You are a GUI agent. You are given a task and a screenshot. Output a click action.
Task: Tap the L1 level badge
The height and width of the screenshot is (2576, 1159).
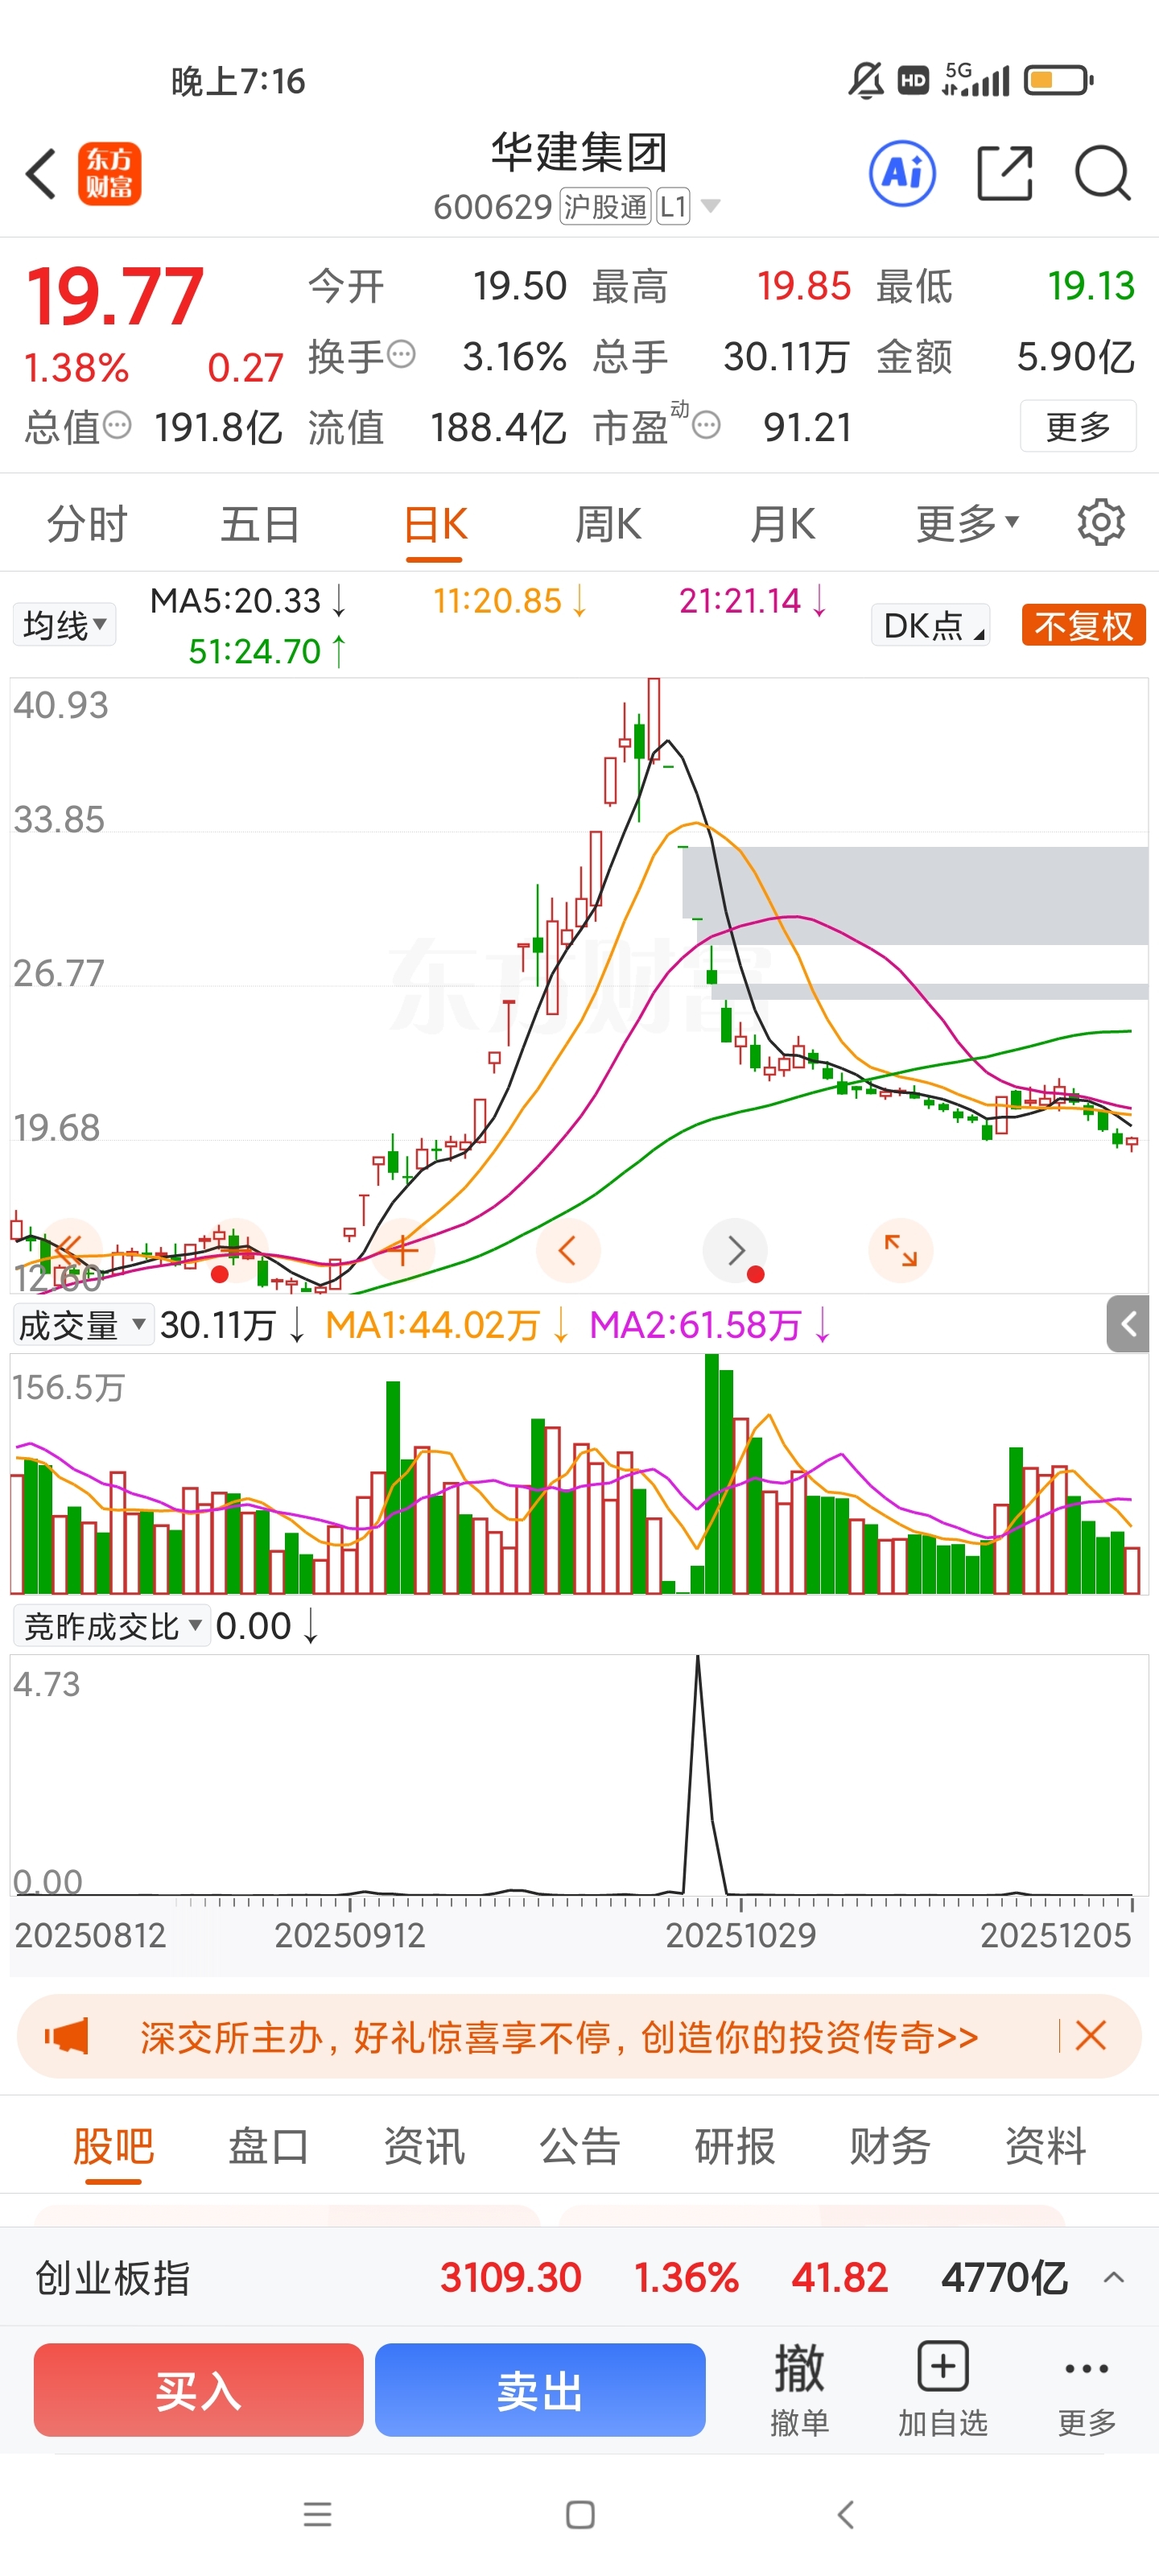[673, 206]
